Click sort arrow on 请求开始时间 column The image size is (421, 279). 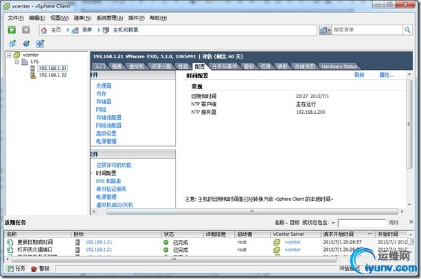[x=369, y=234]
